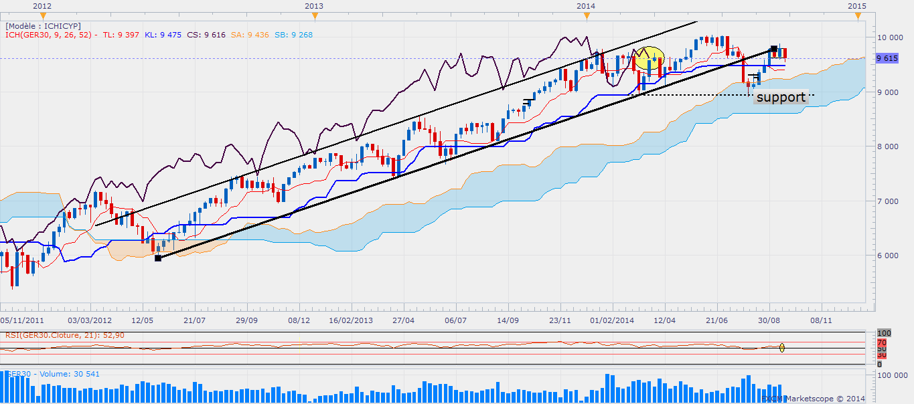This screenshot has width=914, height=404.
Task: Click the orange 2013 year marker triangle
Action: pos(314,15)
